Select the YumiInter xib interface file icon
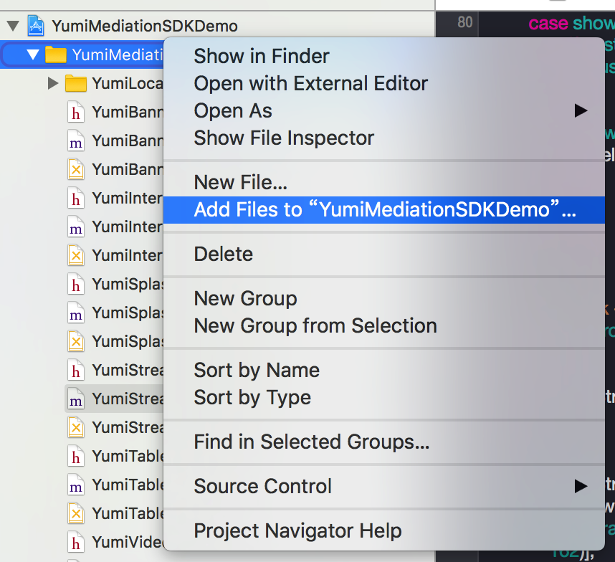 tap(76, 255)
